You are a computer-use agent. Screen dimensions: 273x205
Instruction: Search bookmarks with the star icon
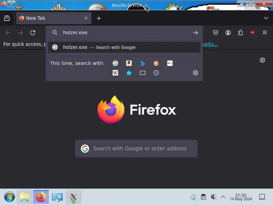129,73
